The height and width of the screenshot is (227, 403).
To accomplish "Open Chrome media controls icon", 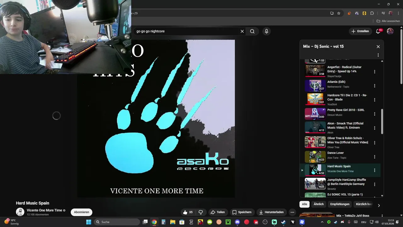I will tap(383, 13).
